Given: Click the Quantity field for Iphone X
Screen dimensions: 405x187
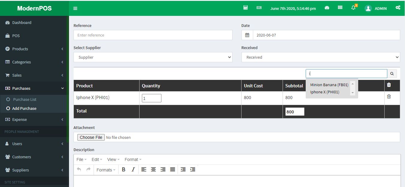Looking at the screenshot, I should point(151,98).
